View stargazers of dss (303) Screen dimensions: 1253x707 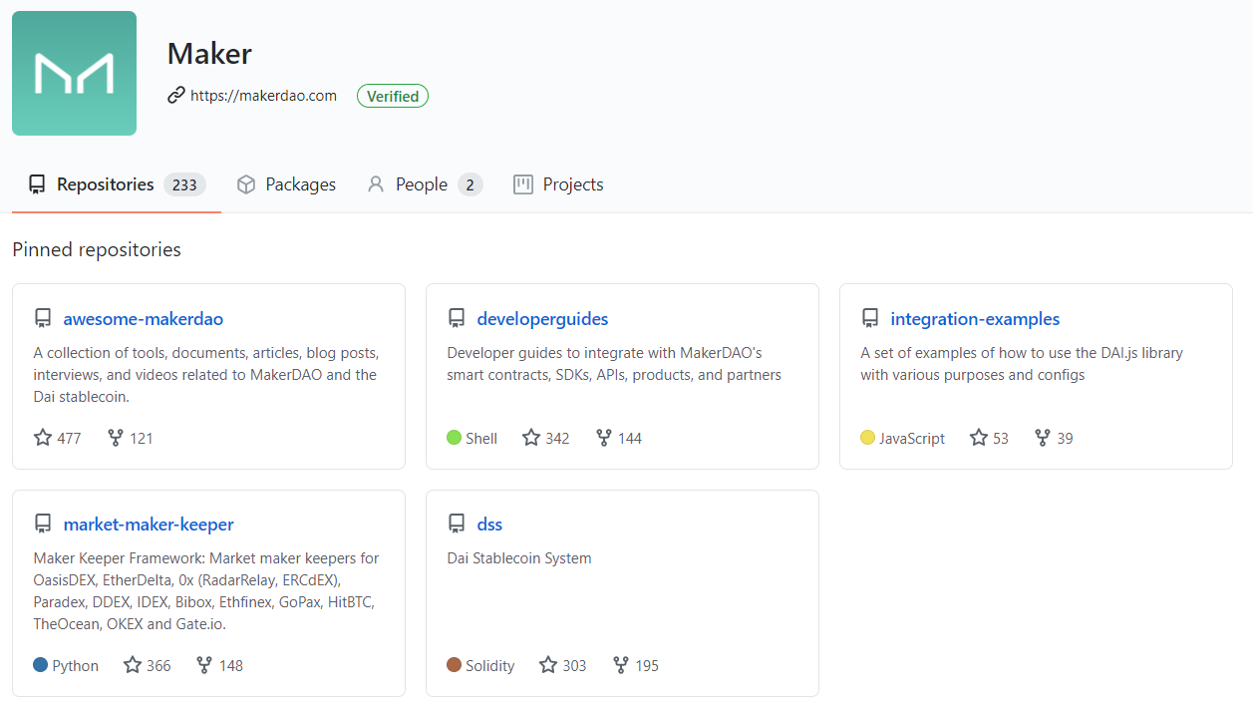[563, 665]
